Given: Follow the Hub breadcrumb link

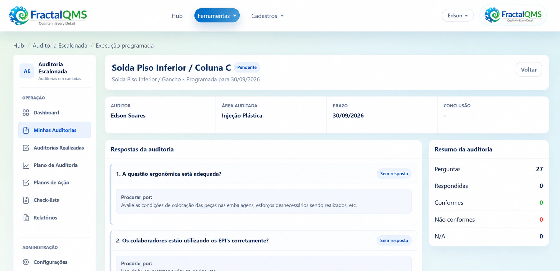Looking at the screenshot, I should 19,45.
